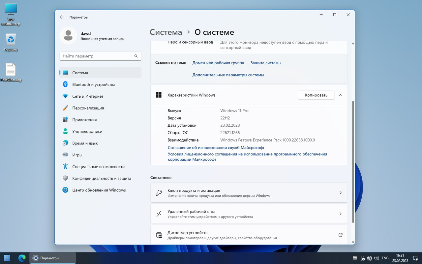Screen dimensions: 422x264
Task: Open Дополнительные параметры системы link
Action: tap(228, 75)
